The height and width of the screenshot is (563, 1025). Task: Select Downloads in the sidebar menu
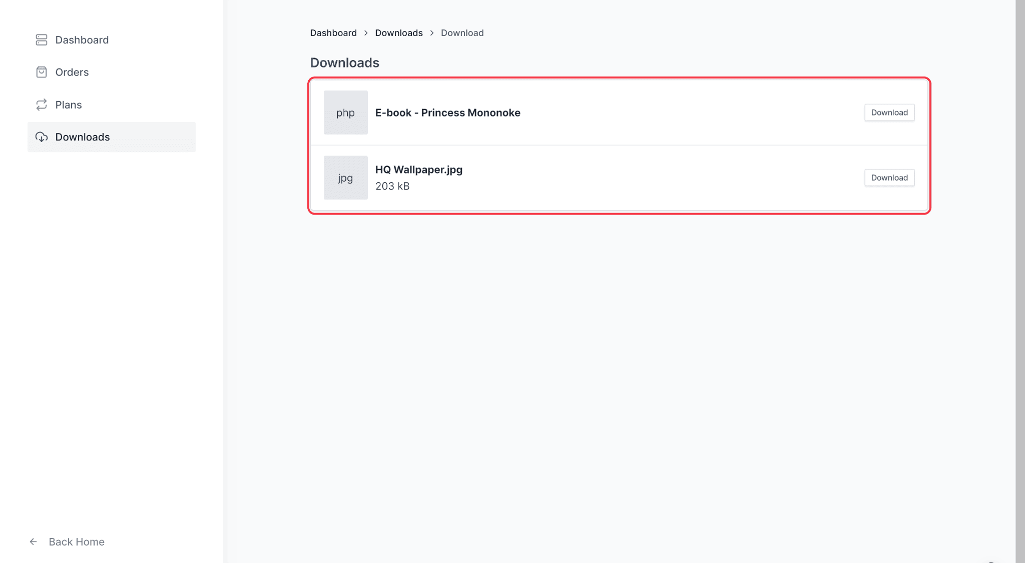coord(83,137)
